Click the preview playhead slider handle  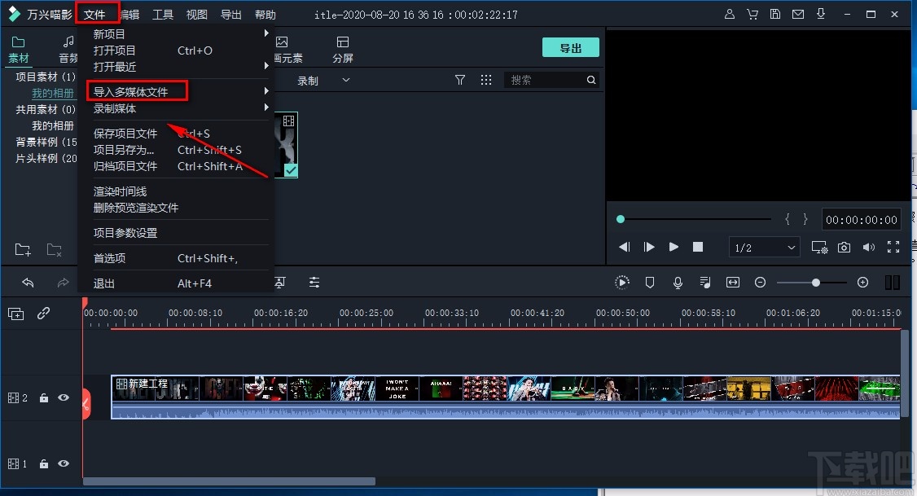tap(621, 219)
